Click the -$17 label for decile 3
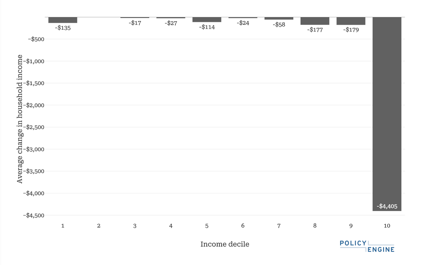423x265 pixels. click(135, 23)
